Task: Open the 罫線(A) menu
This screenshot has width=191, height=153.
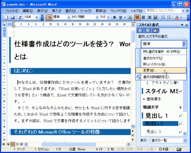Action: [x=101, y=11]
